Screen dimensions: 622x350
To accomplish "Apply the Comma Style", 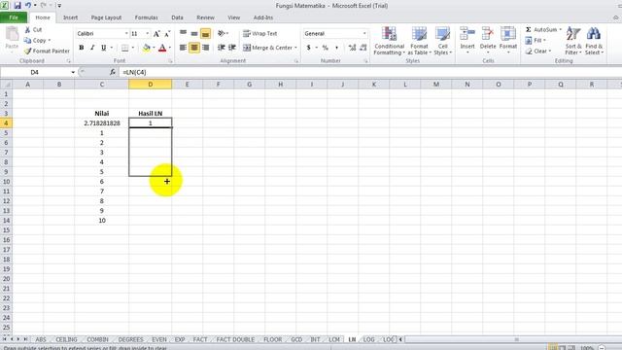I will coord(336,48).
